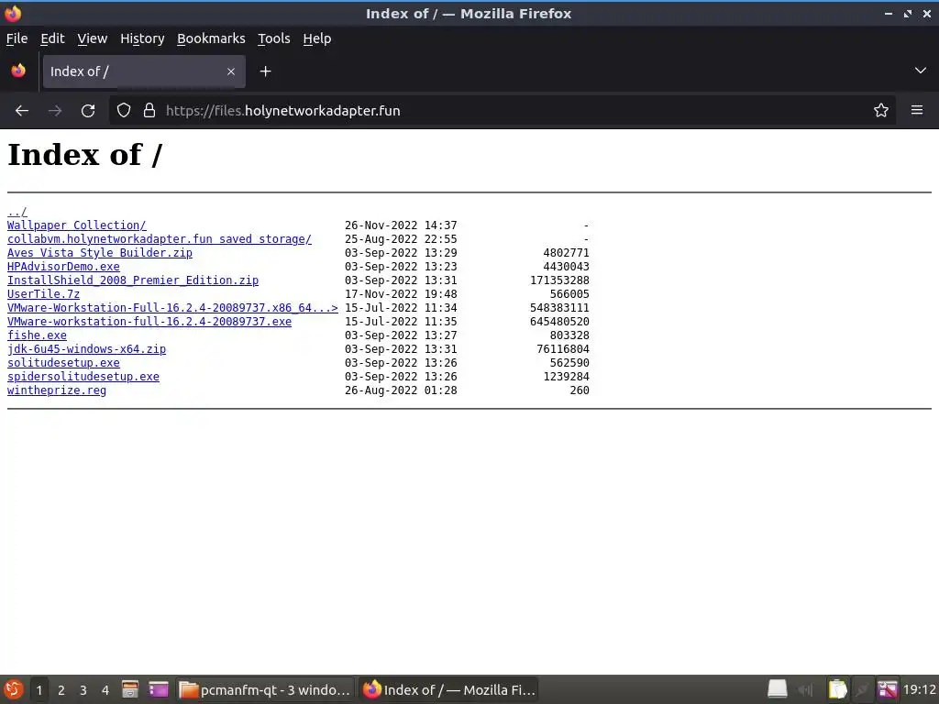Open the History menu
This screenshot has width=939, height=704.
[142, 38]
